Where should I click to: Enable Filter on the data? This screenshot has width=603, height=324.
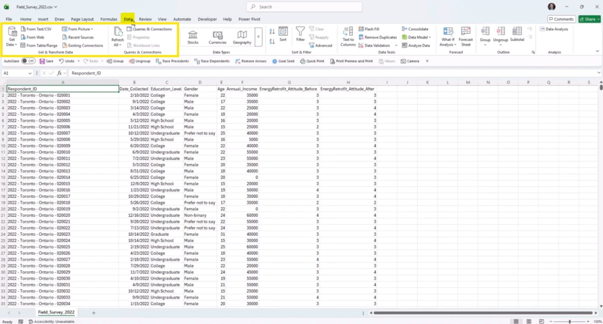pyautogui.click(x=300, y=34)
